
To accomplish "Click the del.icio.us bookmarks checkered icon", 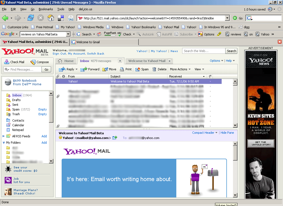I will 61,18.
